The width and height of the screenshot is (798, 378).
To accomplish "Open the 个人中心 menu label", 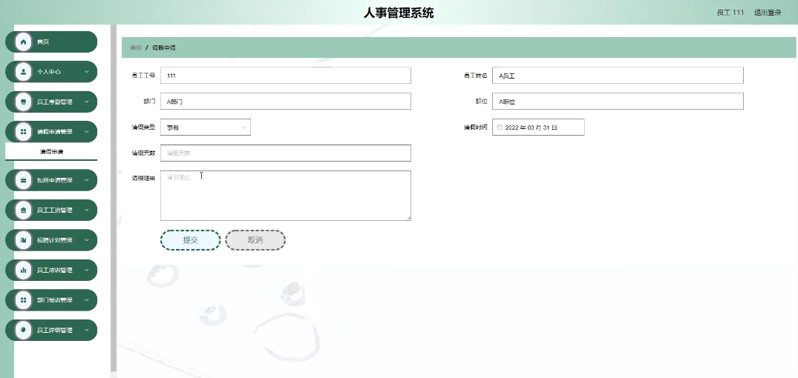I will click(x=49, y=72).
